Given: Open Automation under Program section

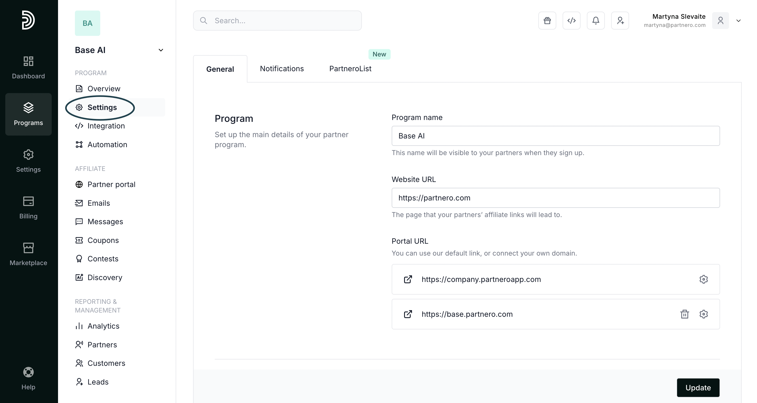Looking at the screenshot, I should pyautogui.click(x=107, y=144).
